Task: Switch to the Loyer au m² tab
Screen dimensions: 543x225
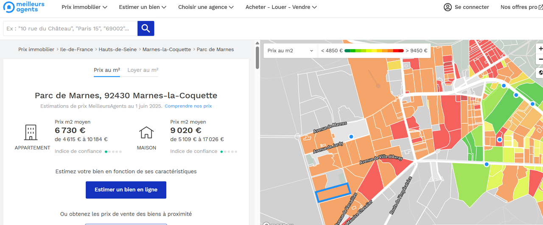Action: pos(143,70)
